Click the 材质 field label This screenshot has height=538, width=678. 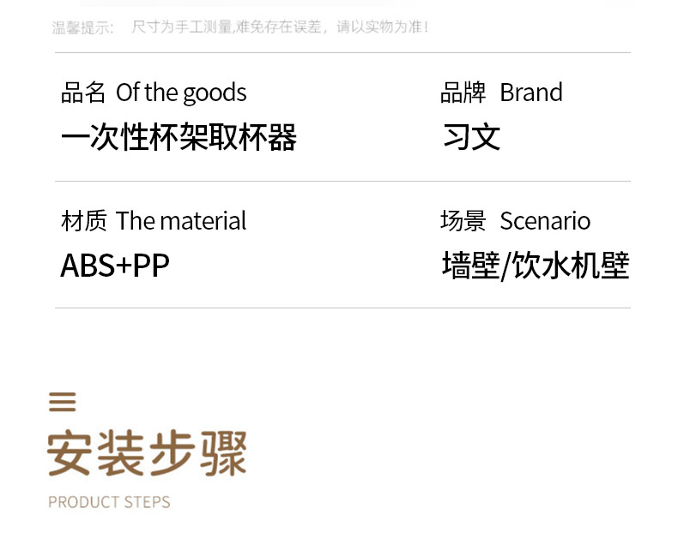point(83,221)
